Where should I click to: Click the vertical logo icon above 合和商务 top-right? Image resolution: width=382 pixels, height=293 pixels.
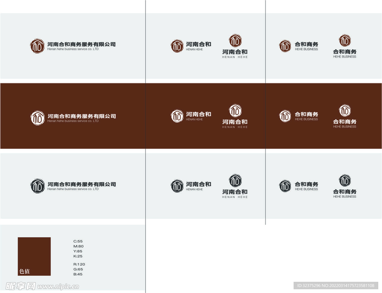click(x=344, y=41)
